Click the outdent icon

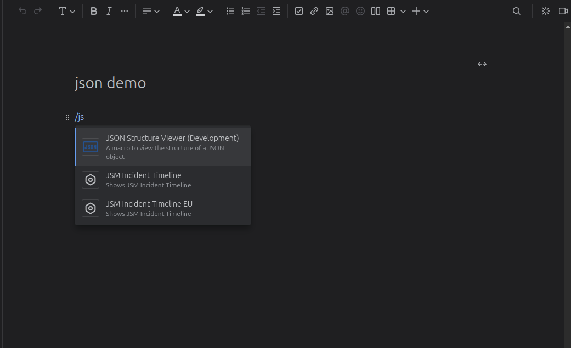pos(261,11)
